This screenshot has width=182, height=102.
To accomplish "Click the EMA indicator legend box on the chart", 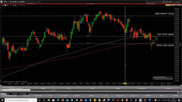I will (x=163, y=78).
